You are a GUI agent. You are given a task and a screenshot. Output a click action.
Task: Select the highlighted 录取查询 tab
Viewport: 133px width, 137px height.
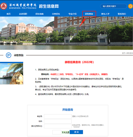(x=89, y=14)
